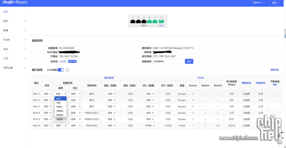Click the Ruijie Reyee logo

15,2
